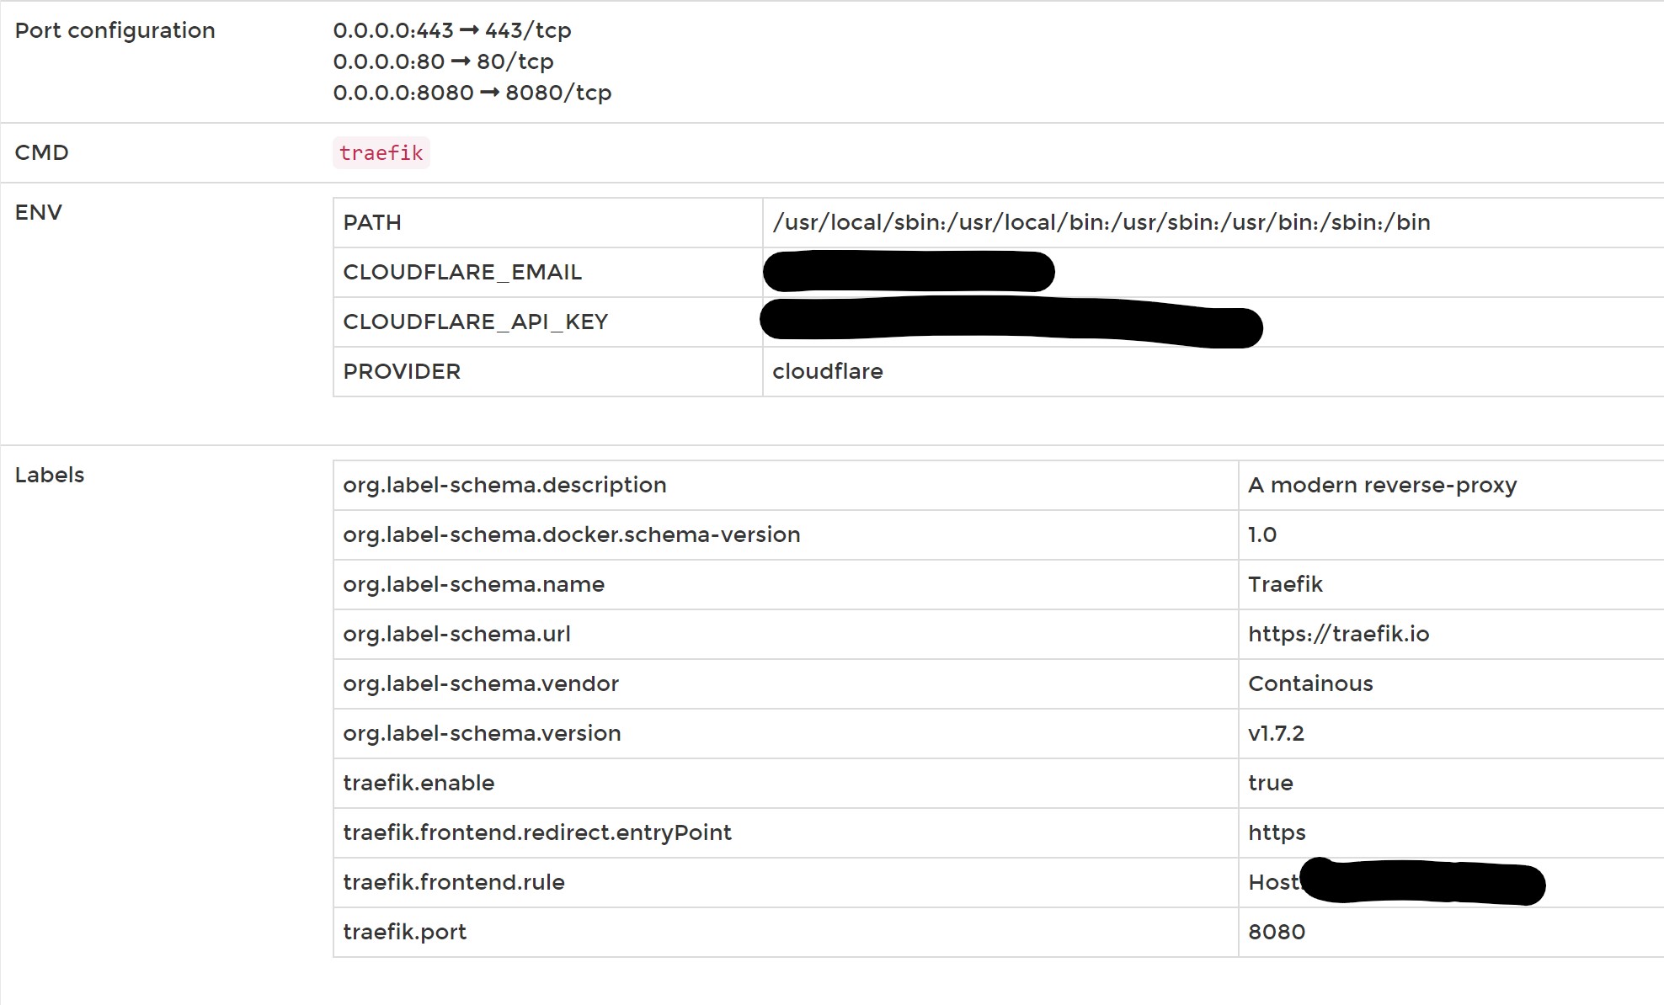Click the 0.0.0.0:443 port mapping line
This screenshot has width=1664, height=1005.
pos(451,30)
